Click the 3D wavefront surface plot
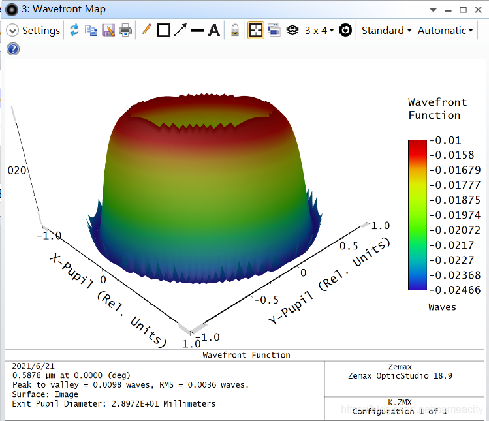489x421 pixels. (204, 189)
